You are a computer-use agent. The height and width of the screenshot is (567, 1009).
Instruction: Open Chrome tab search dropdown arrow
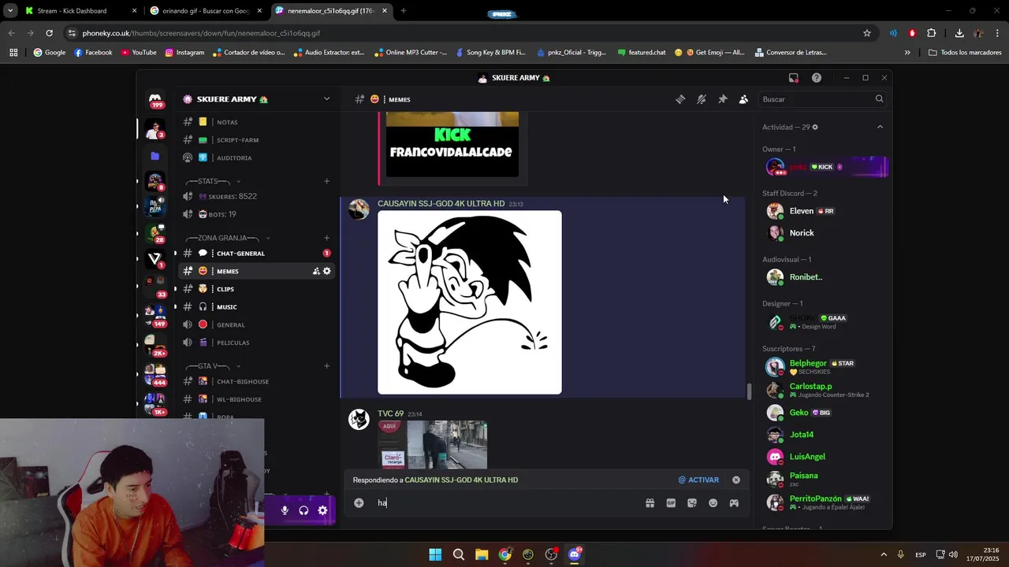[x=10, y=11]
